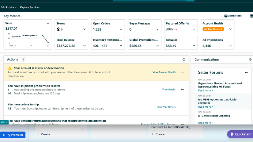Expand the Account Health chevron
The height and width of the screenshot is (142, 253).
click(x=230, y=29)
